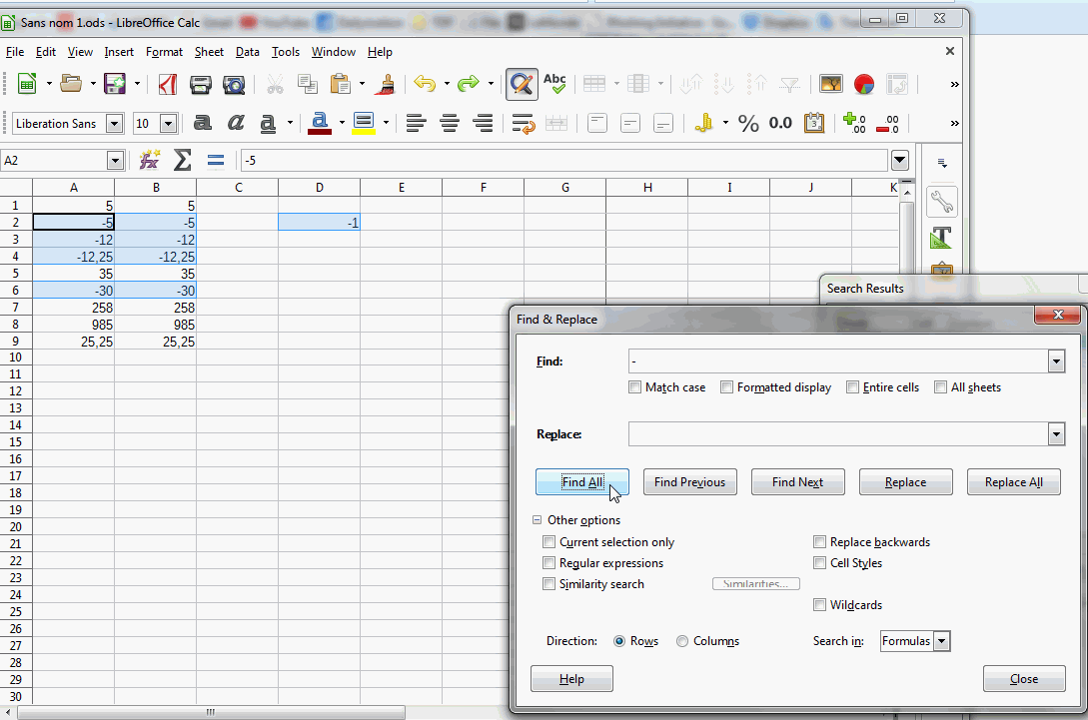Enable Regular expressions option
The image size is (1088, 720).
[x=548, y=563]
